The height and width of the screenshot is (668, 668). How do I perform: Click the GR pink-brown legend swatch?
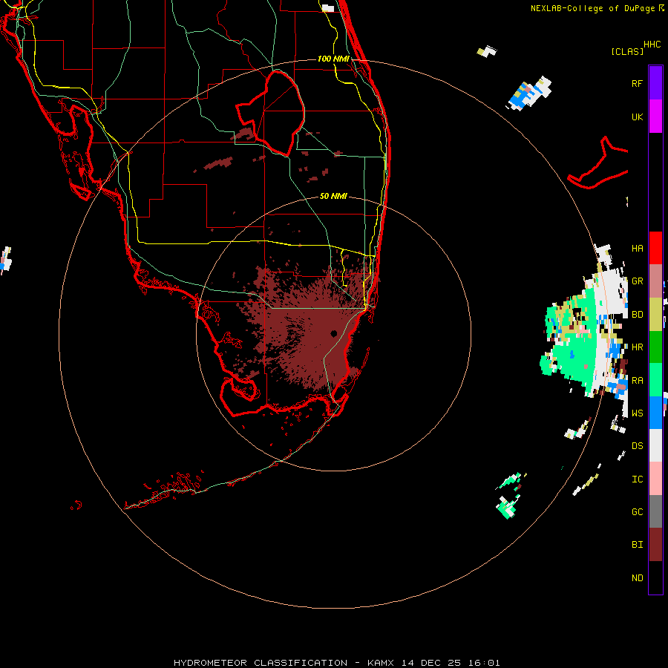[655, 281]
